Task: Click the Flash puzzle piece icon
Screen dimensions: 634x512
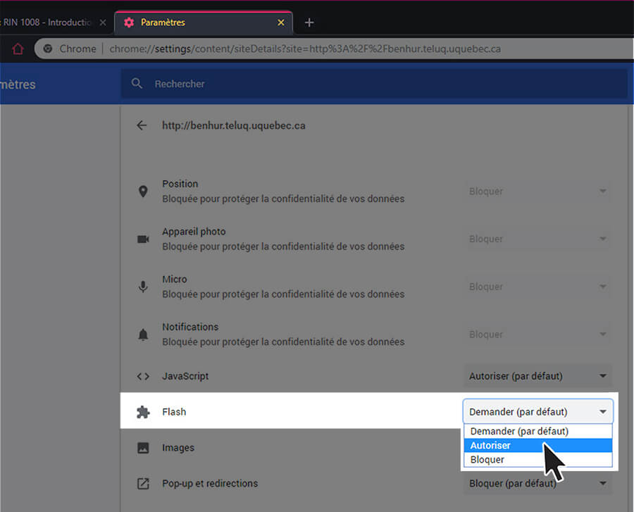Action: [x=143, y=412]
